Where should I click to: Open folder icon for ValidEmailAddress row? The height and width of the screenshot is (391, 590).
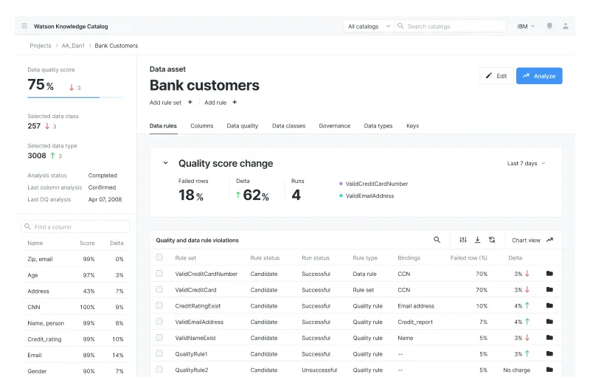pos(549,322)
